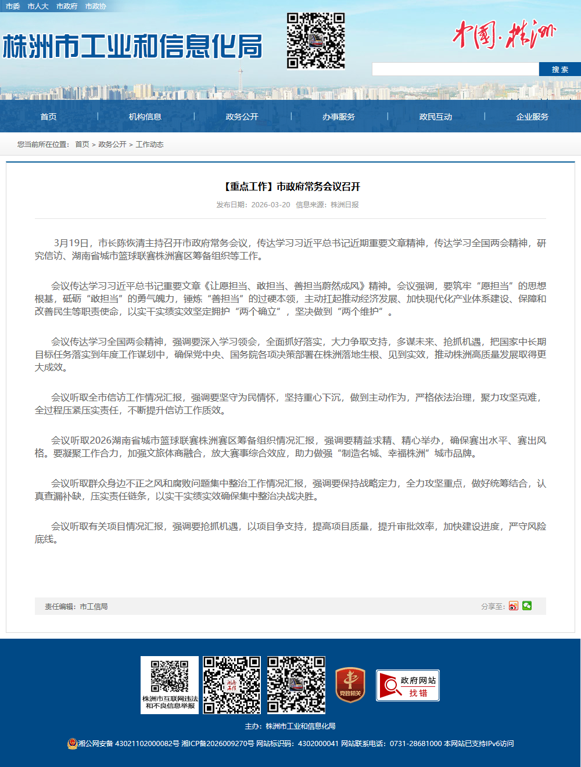Focus the site search input field
This screenshot has height=767, width=581.
click(455, 69)
